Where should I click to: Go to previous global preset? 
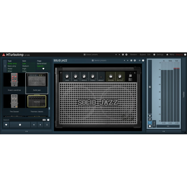(116, 55)
